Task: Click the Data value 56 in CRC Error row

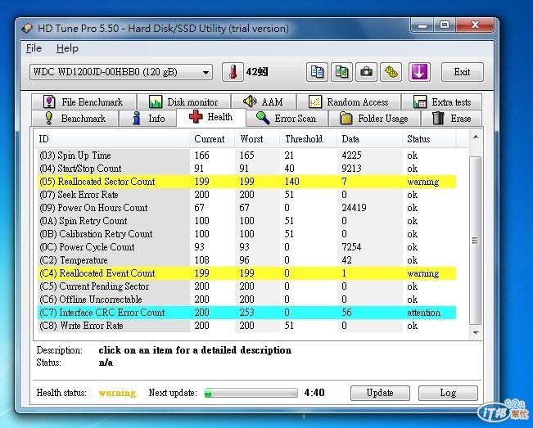Action: [346, 313]
